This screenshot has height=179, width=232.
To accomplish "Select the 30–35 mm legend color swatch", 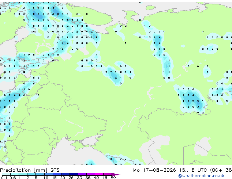I will (x=82, y=174).
